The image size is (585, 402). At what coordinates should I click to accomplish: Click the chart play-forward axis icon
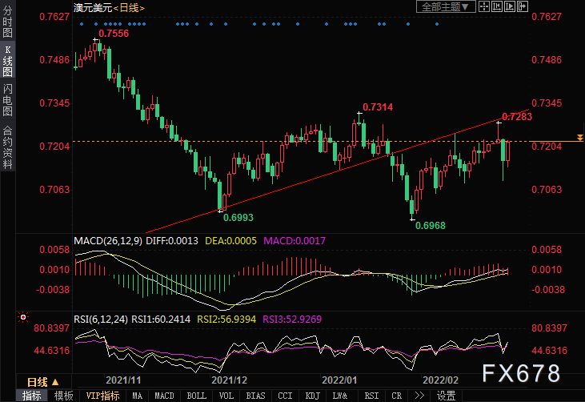tap(510, 6)
